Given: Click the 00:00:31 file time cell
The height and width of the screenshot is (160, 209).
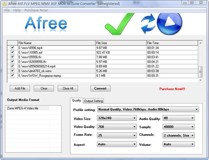Looking at the screenshot, I should click(x=172, y=76).
